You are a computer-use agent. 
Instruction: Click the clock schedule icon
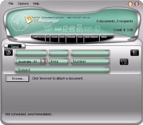[x=8, y=53]
